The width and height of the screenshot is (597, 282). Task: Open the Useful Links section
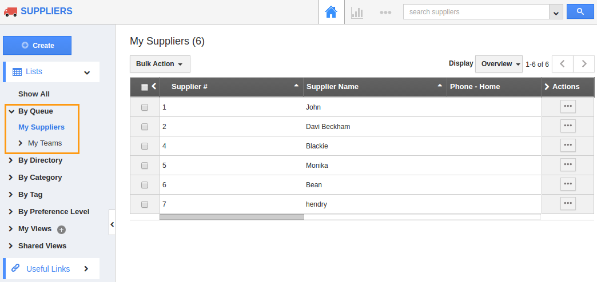pos(51,269)
